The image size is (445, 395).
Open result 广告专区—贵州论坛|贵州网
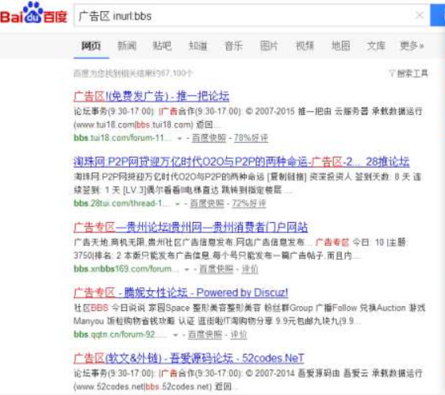pyautogui.click(x=190, y=228)
